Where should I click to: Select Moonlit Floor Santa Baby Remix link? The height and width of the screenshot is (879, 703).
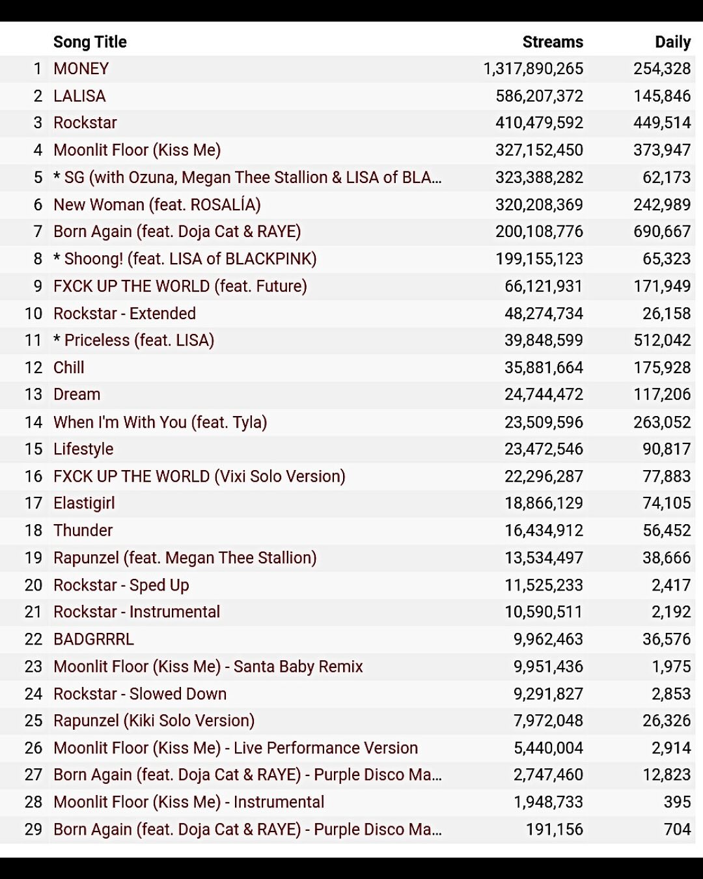pos(208,667)
